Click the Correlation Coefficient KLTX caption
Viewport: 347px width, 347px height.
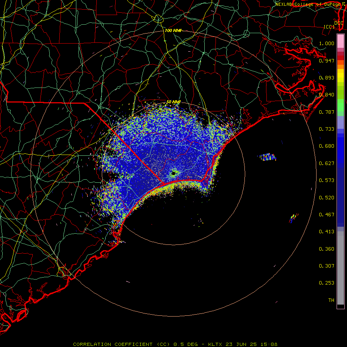[175, 344]
